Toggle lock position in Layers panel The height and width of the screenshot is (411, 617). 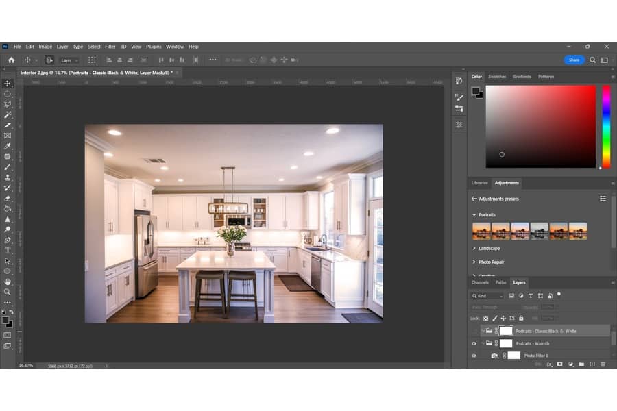click(503, 318)
